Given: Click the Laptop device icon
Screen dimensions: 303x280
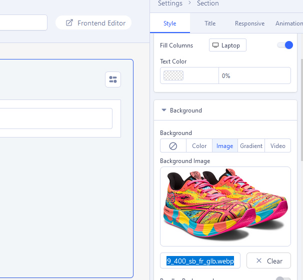Looking at the screenshot, I should click(215, 45).
